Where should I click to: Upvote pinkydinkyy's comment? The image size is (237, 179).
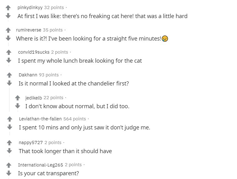[8, 8]
